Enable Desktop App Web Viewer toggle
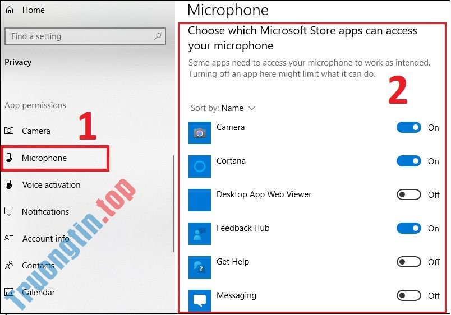The height and width of the screenshot is (315, 451). coord(409,194)
